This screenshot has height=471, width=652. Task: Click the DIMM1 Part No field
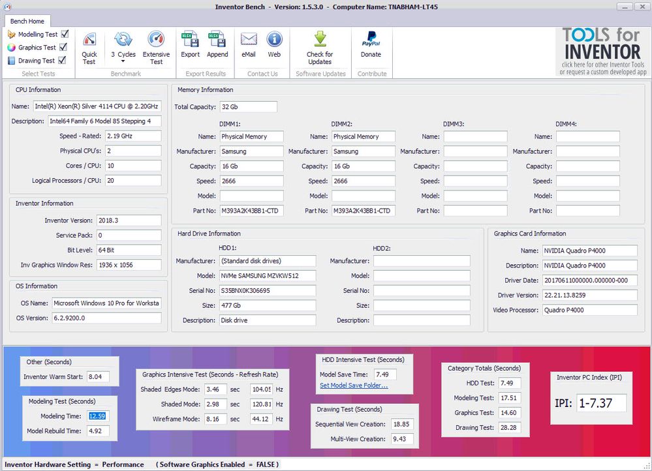coord(251,211)
